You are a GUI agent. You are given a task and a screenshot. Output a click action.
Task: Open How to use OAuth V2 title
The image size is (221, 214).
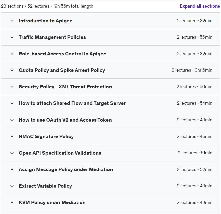65,120
